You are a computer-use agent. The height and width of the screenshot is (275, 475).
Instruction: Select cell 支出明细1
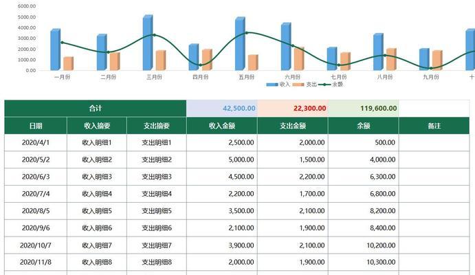coord(157,142)
